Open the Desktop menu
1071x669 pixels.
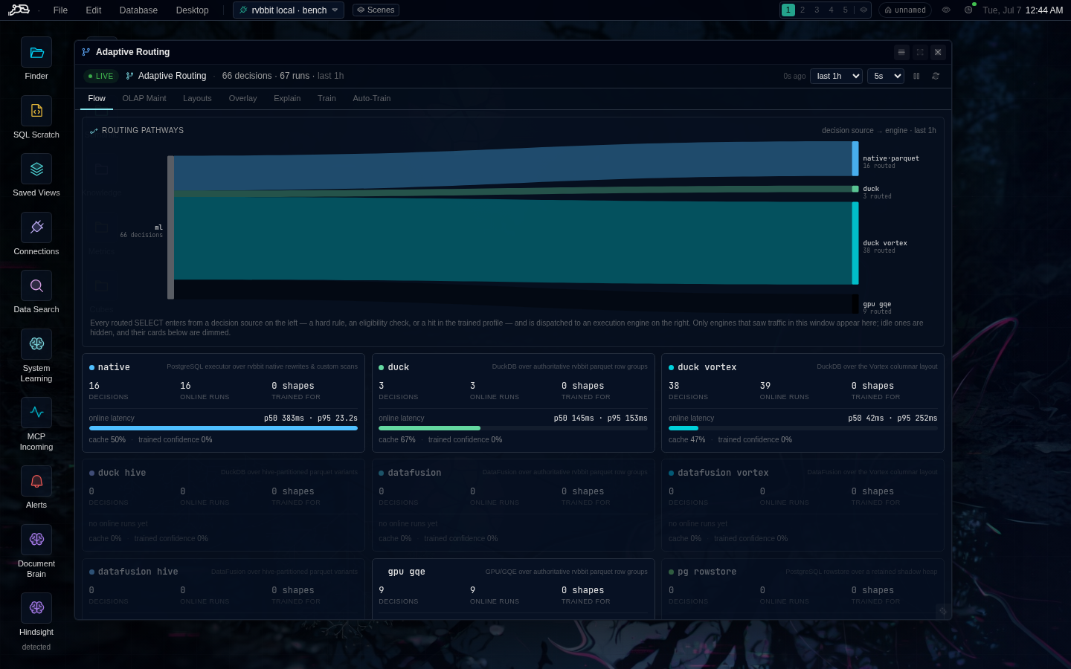click(x=193, y=10)
